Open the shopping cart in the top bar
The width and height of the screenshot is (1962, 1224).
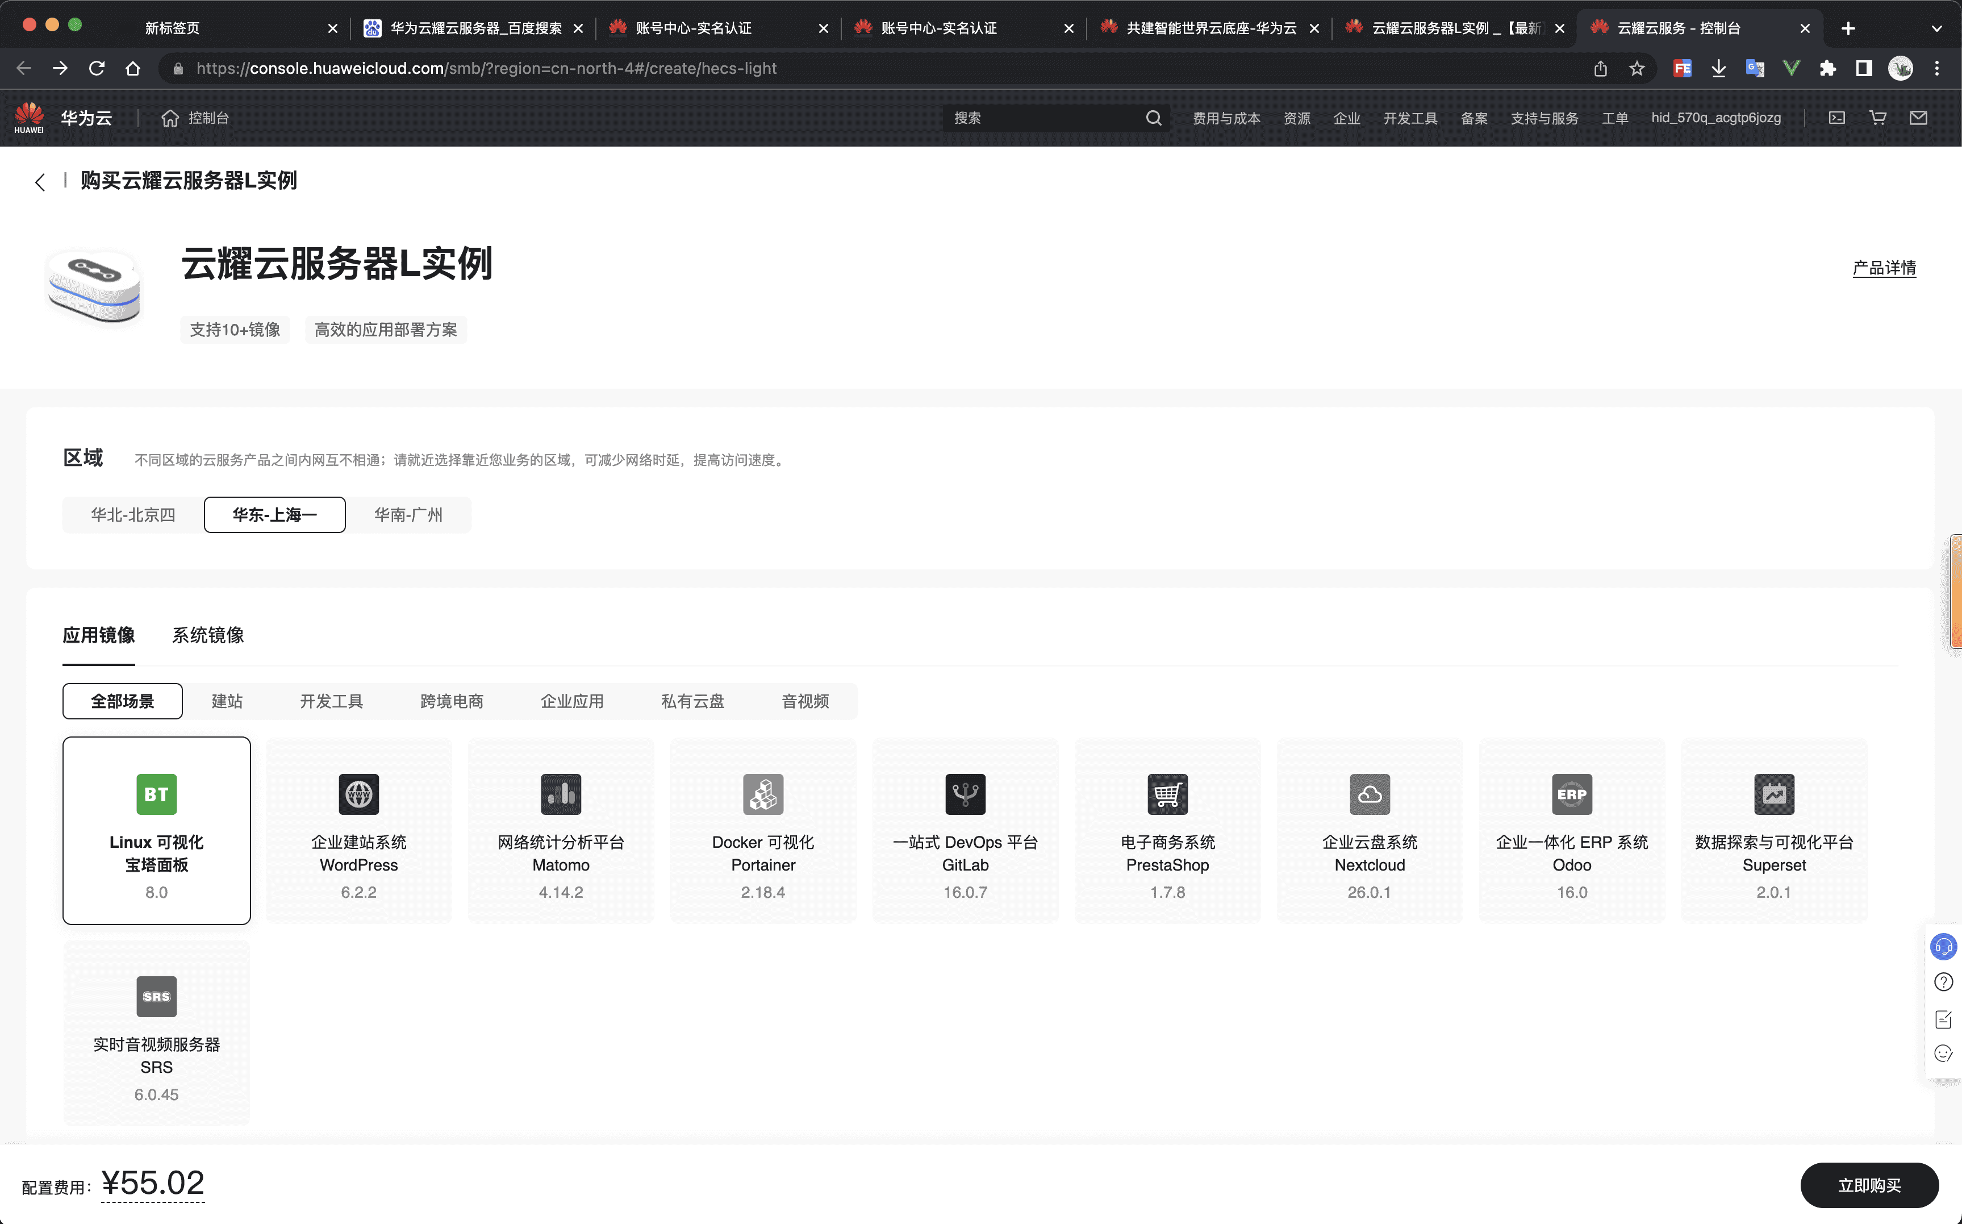(1878, 118)
